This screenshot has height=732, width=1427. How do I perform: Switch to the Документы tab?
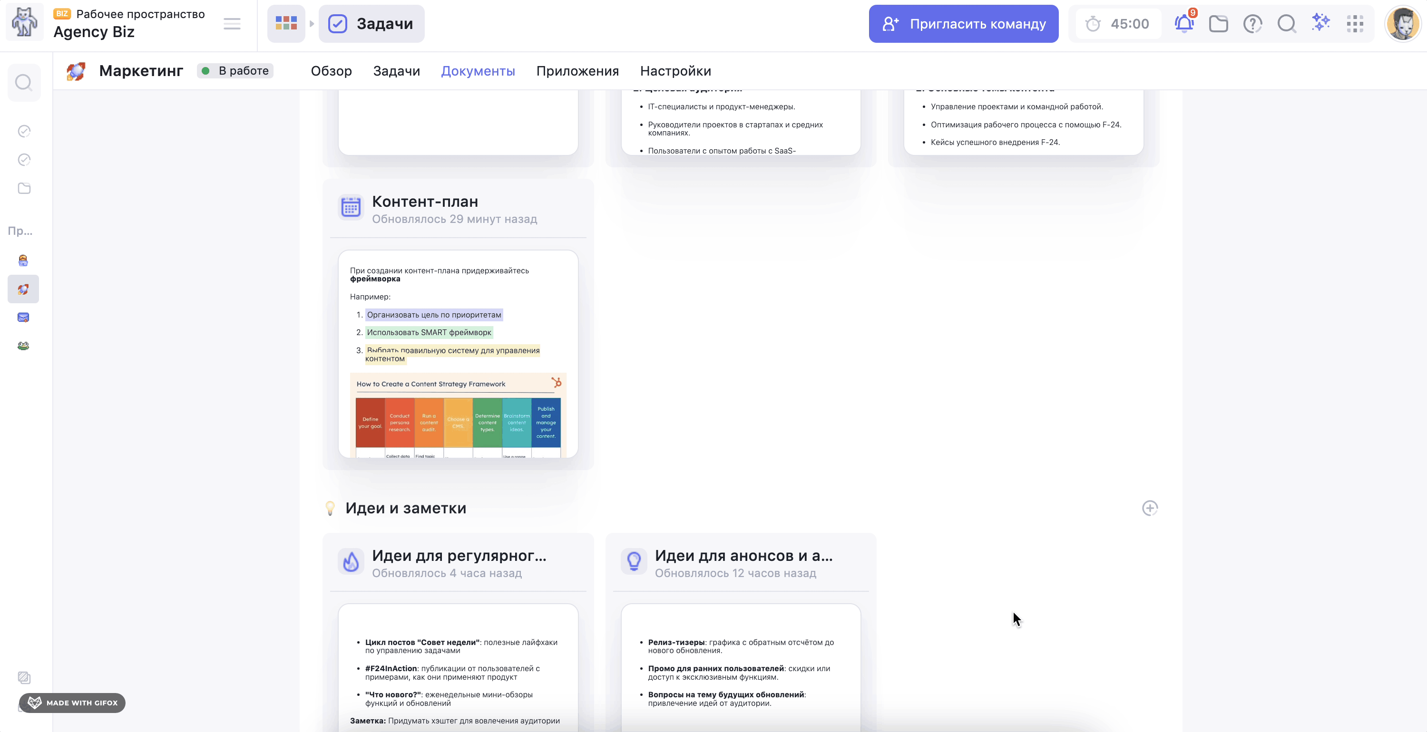coord(478,71)
